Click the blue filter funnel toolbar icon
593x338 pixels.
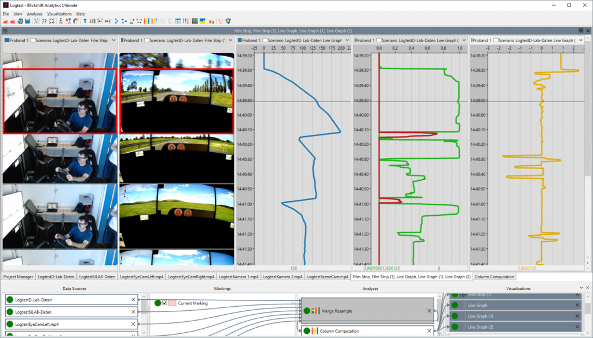[85, 21]
